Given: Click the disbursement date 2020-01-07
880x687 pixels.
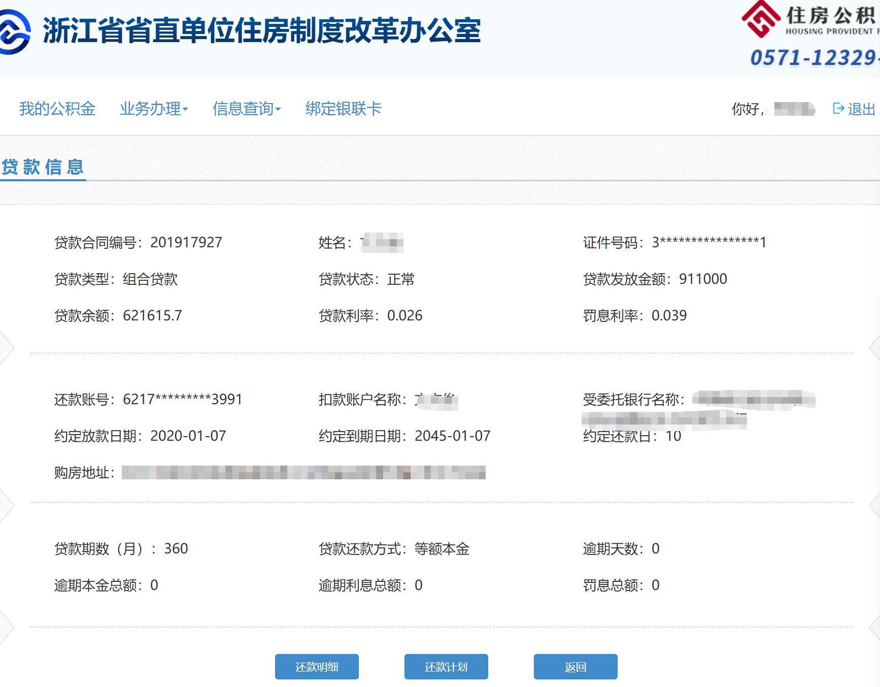Looking at the screenshot, I should coord(188,436).
